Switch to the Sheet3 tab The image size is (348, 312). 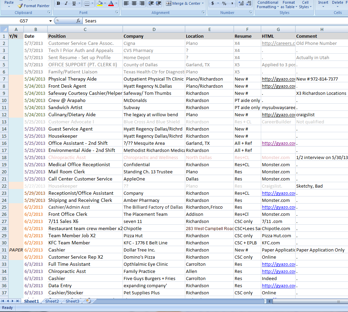pyautogui.click(x=72, y=301)
